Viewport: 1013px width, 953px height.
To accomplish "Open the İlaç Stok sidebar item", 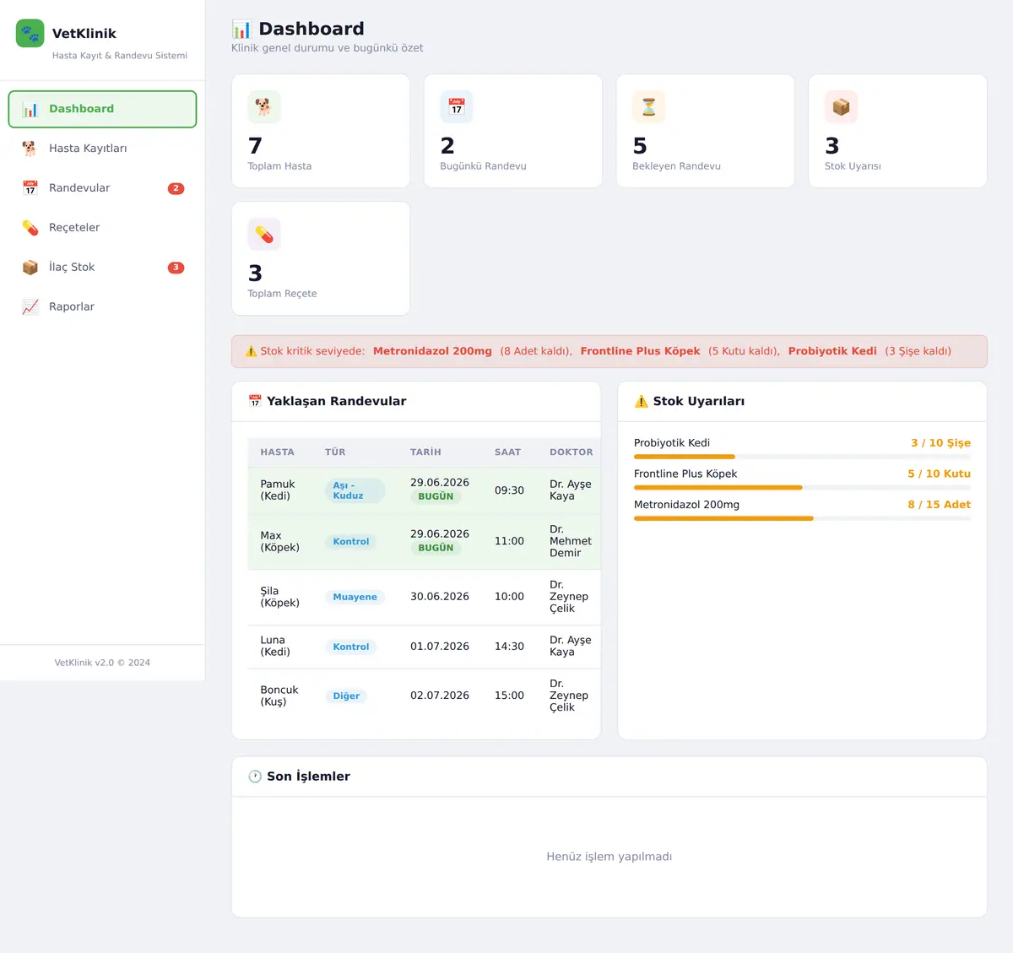I will (x=102, y=268).
